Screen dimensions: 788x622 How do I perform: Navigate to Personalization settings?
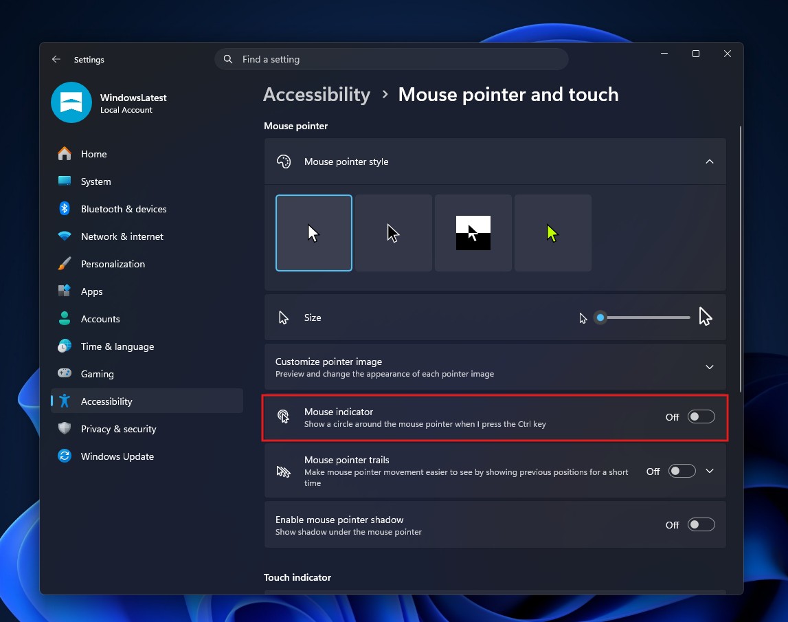147,264
